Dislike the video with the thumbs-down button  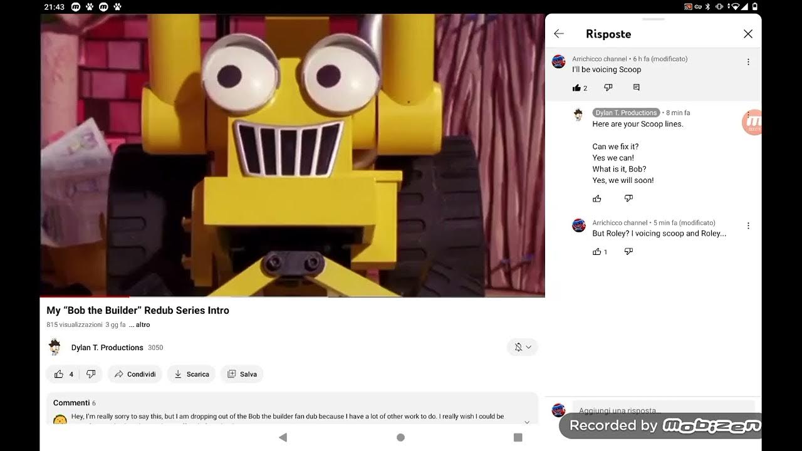pyautogui.click(x=91, y=374)
